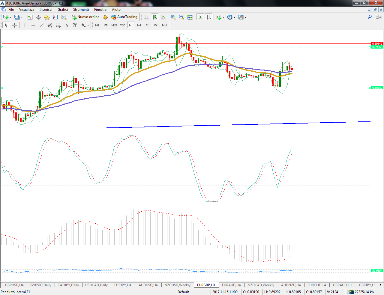Select Trendline drawing tool
Viewport: 384px width, 295px height.
click(41, 25)
